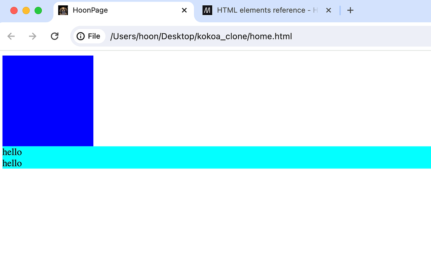Click the forward navigation arrow
Screen dimensions: 431x272
click(32, 36)
